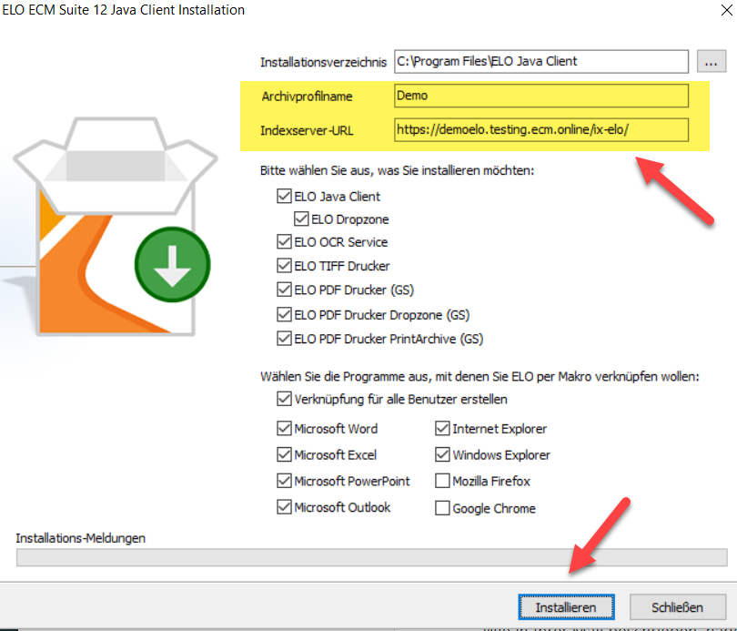The width and height of the screenshot is (737, 631).
Task: Click the ELO installer box logo
Action: click(x=116, y=226)
